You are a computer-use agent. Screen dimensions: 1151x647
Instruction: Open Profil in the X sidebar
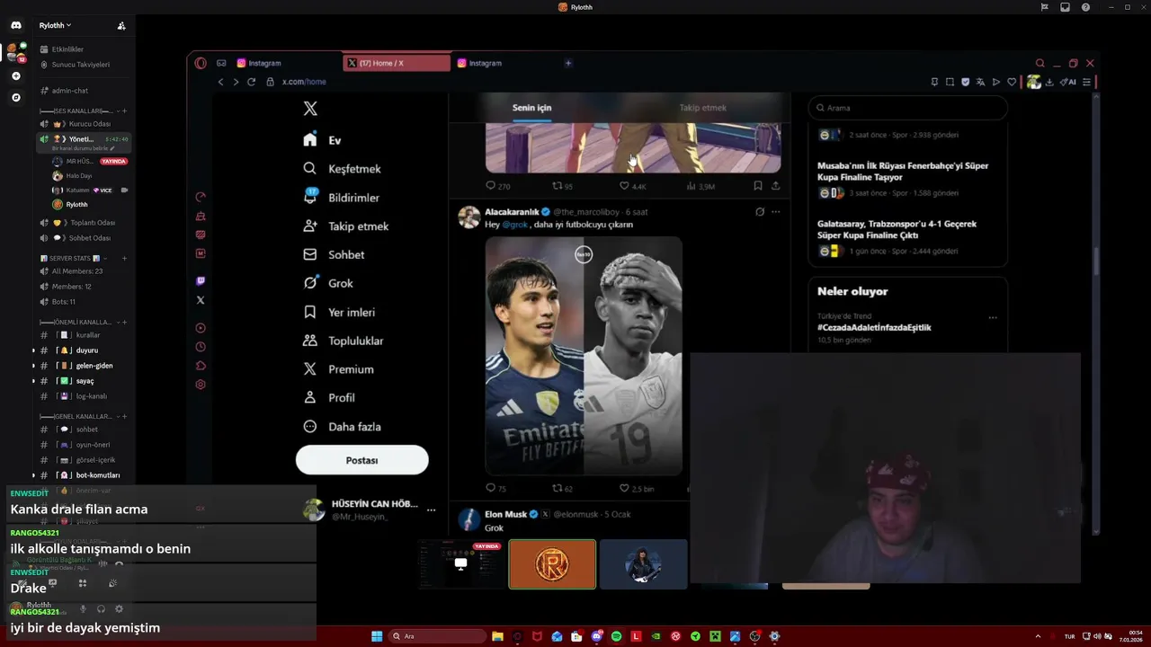[329, 397]
